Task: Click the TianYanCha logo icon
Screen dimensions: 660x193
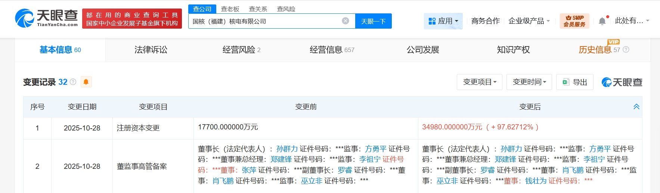Action: pos(25,19)
